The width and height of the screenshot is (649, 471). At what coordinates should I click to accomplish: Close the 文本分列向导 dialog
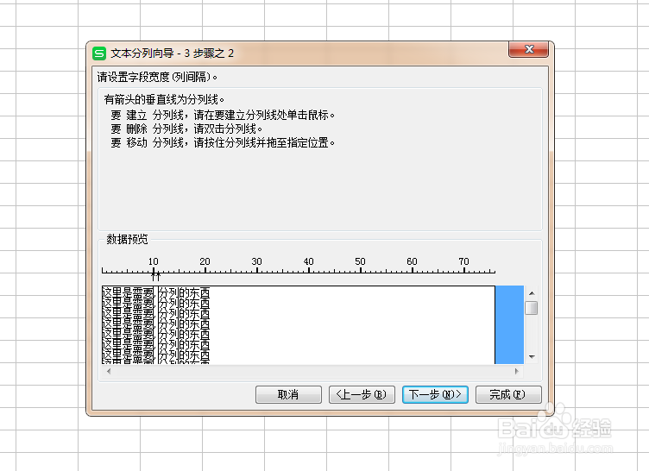[x=528, y=49]
